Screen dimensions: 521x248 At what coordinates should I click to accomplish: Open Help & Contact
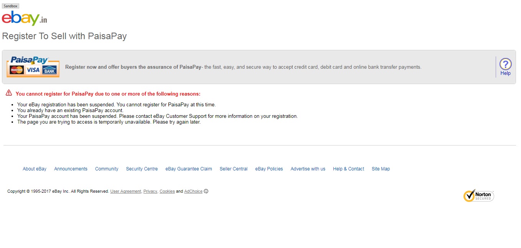(x=348, y=169)
